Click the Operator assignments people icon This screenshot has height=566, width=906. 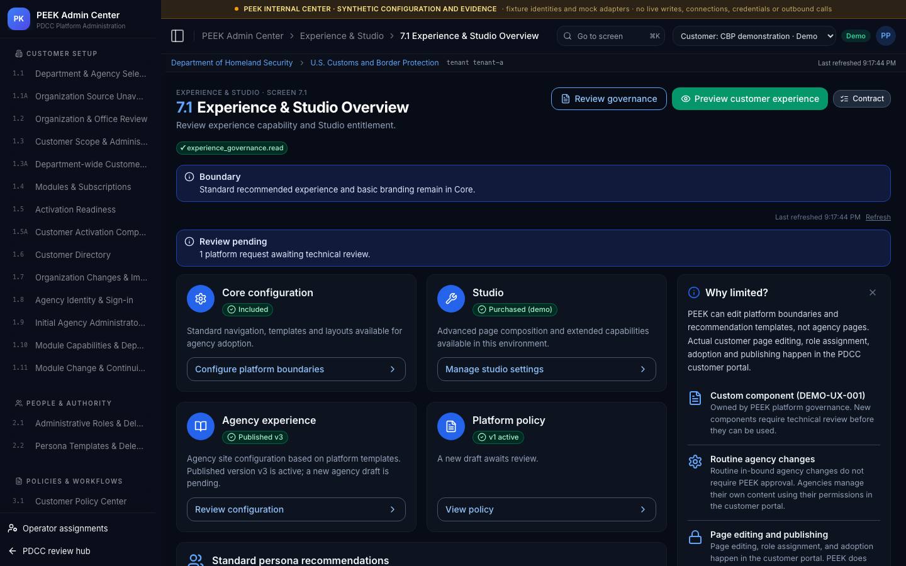coord(13,528)
